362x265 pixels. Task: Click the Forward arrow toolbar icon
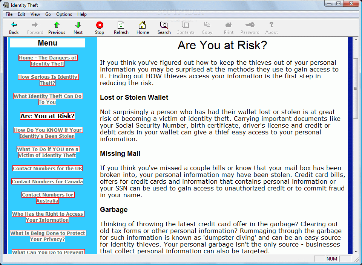[x=35, y=25]
